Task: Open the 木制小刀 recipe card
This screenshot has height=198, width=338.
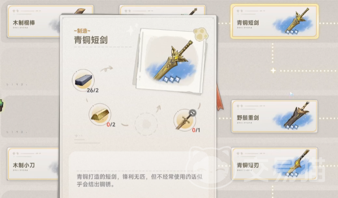Action: [33, 164]
